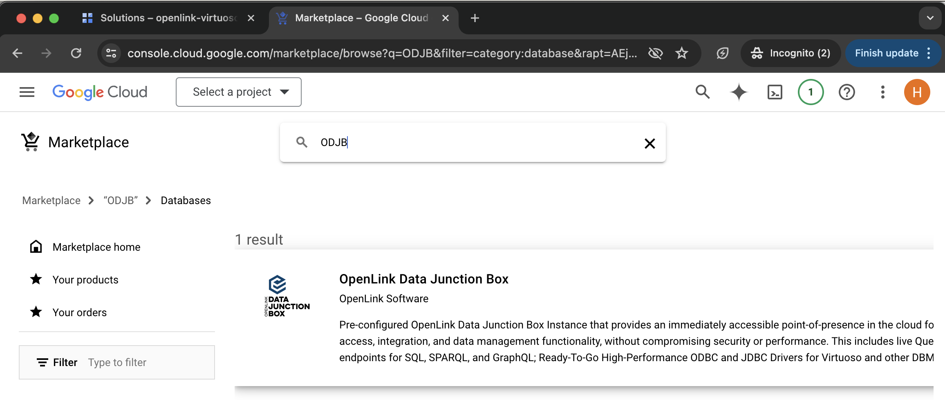Viewport: 945px width, 400px height.
Task: Open the OpenLink Data Junction Box result
Action: click(x=423, y=279)
